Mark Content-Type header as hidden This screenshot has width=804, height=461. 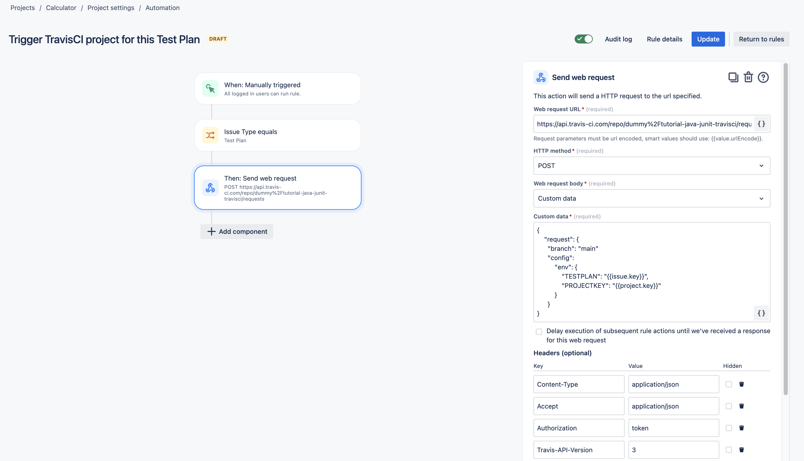tap(729, 384)
